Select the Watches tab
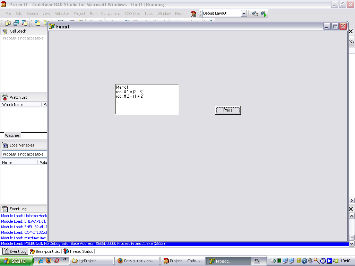The height and width of the screenshot is (266, 355). 12,135
